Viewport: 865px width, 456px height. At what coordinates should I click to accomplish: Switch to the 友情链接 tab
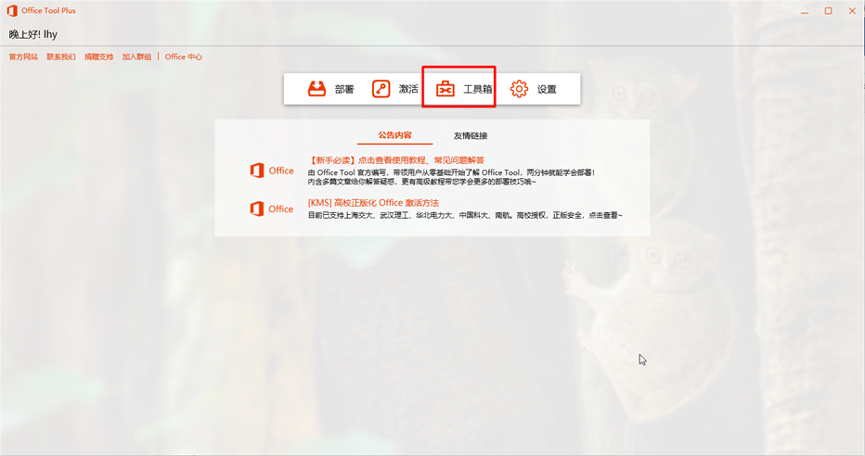(471, 135)
